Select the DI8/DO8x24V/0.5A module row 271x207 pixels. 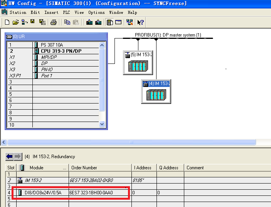[138, 193]
